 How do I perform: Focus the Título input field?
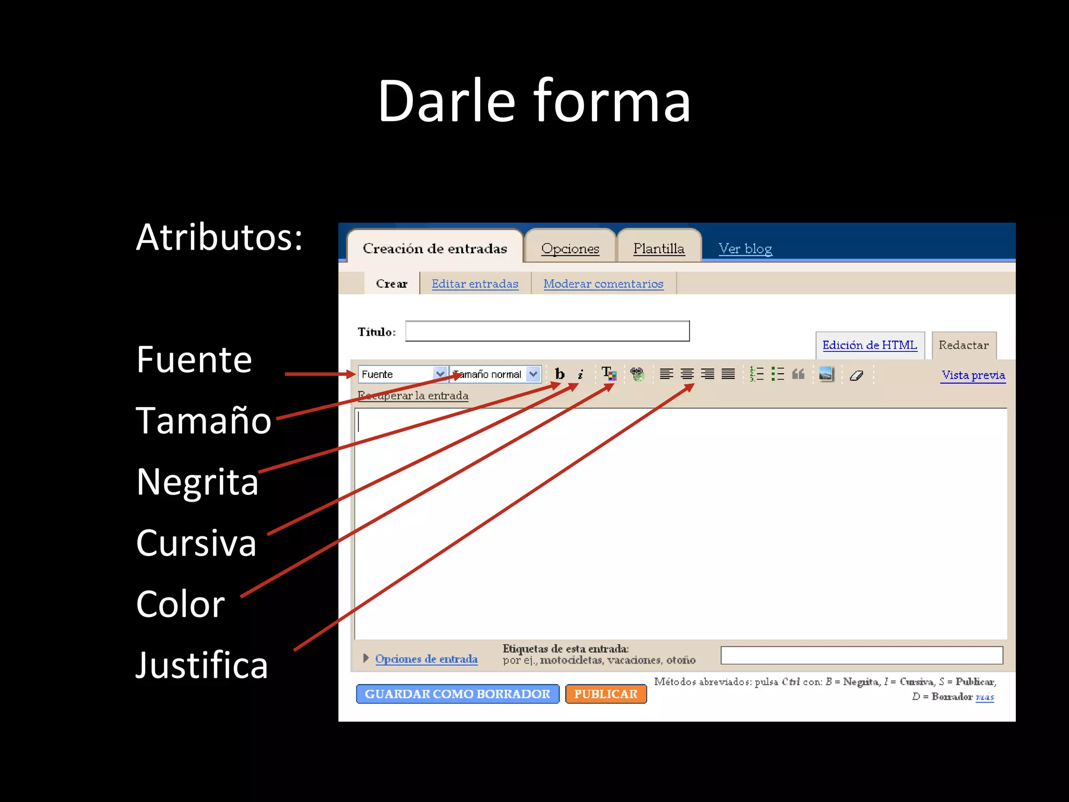pos(548,331)
